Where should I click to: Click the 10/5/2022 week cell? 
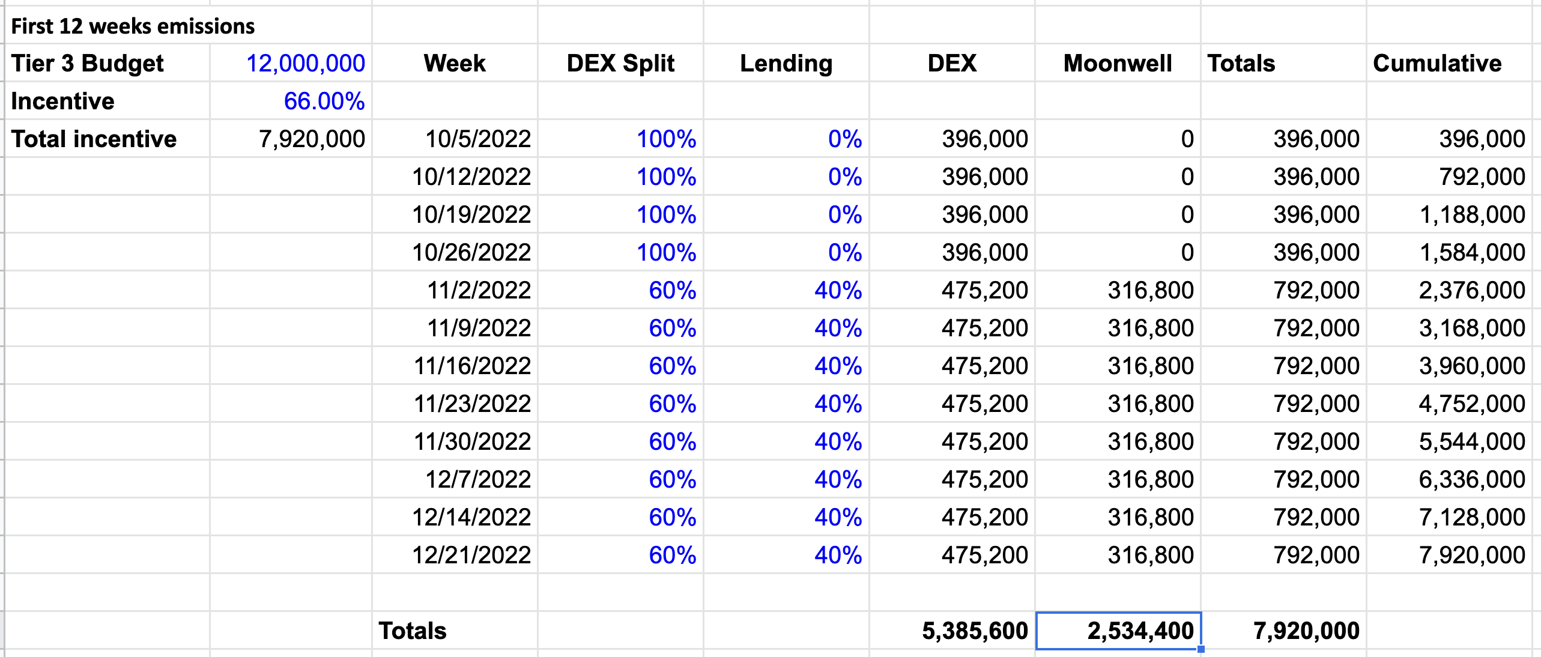(x=478, y=139)
